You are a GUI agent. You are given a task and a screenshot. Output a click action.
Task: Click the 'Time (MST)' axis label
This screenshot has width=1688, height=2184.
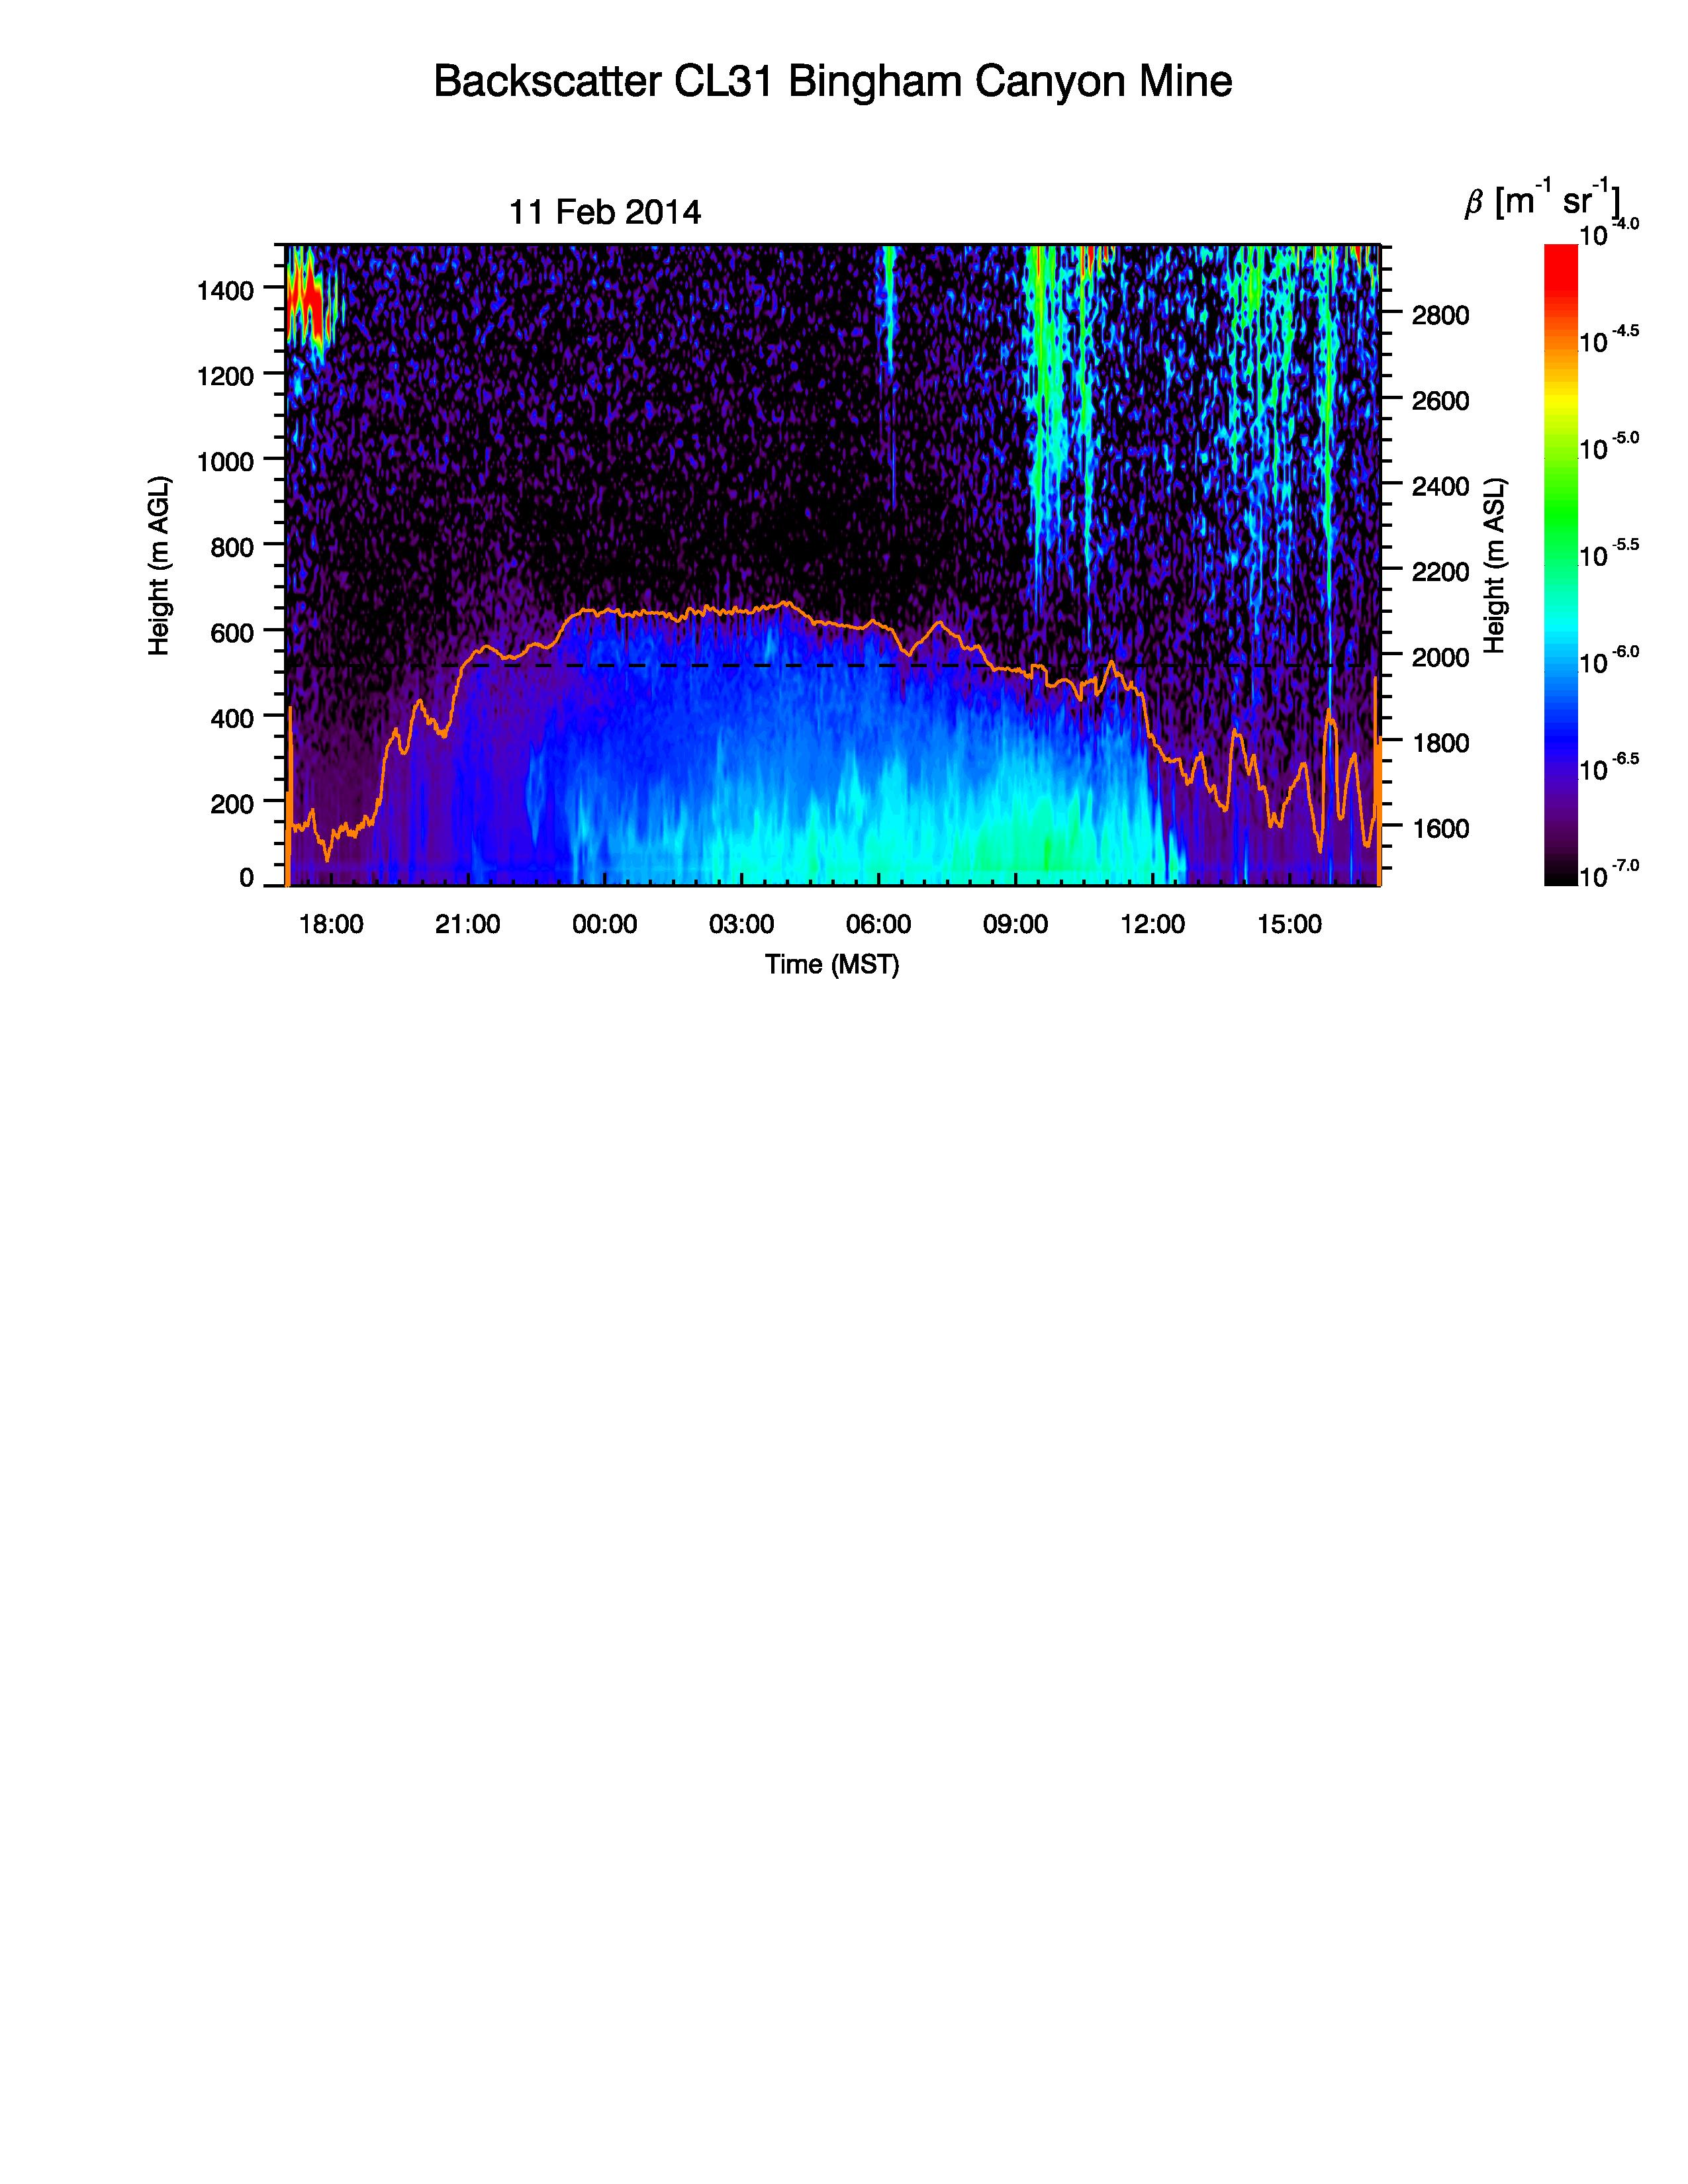832,965
